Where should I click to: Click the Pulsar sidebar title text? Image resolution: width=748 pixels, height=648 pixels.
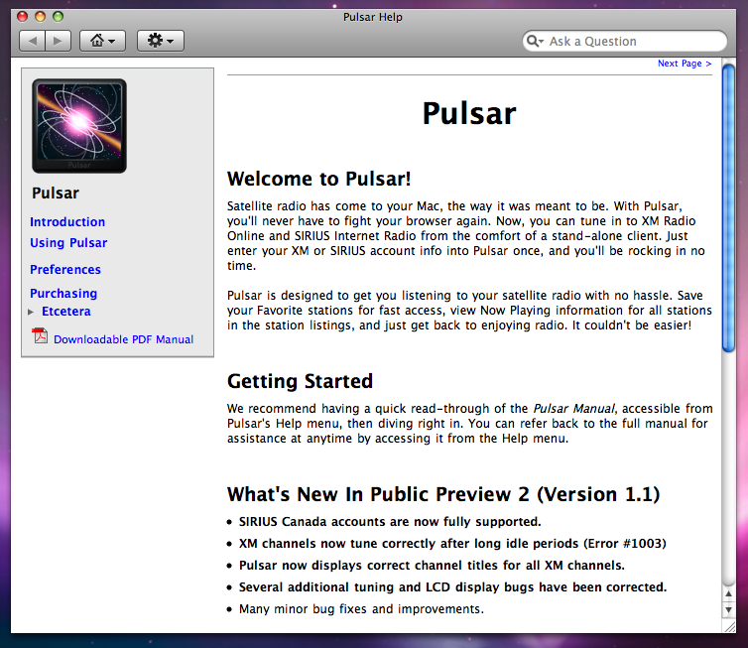(56, 194)
